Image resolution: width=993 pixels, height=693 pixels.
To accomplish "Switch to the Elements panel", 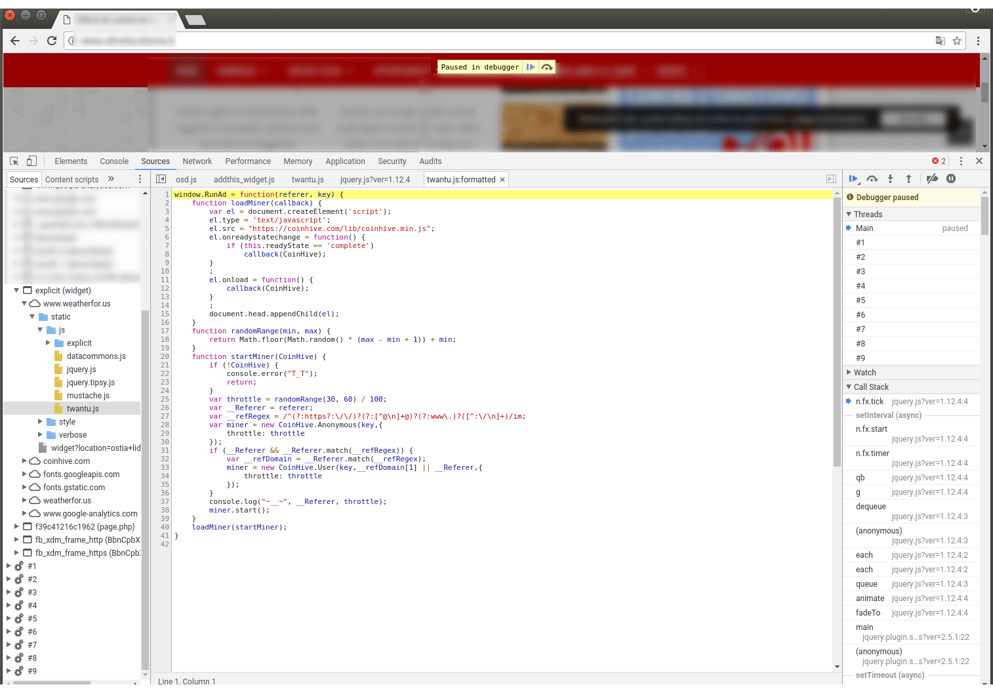I will [71, 161].
